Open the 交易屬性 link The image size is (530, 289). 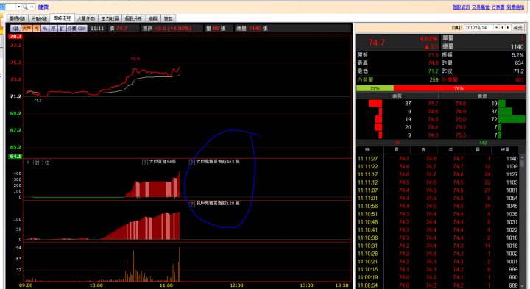(x=481, y=7)
